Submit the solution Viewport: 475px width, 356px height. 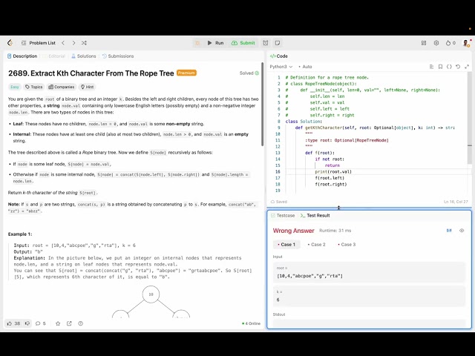[x=243, y=43]
